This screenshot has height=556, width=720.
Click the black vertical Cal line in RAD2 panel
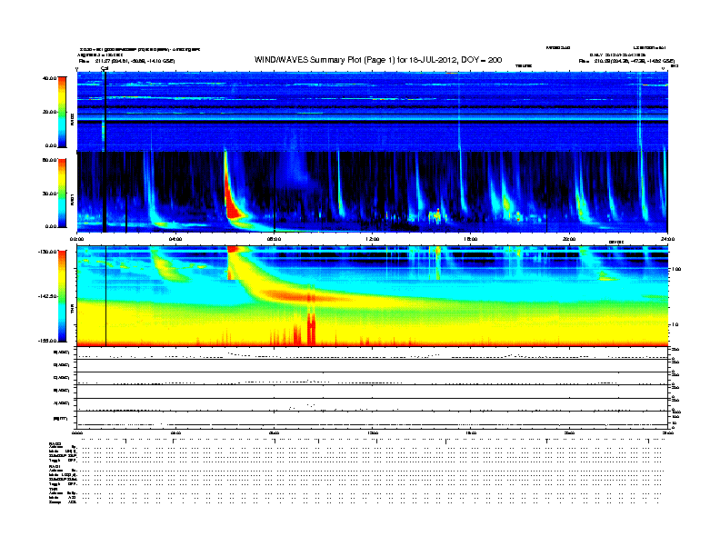pos(105,112)
